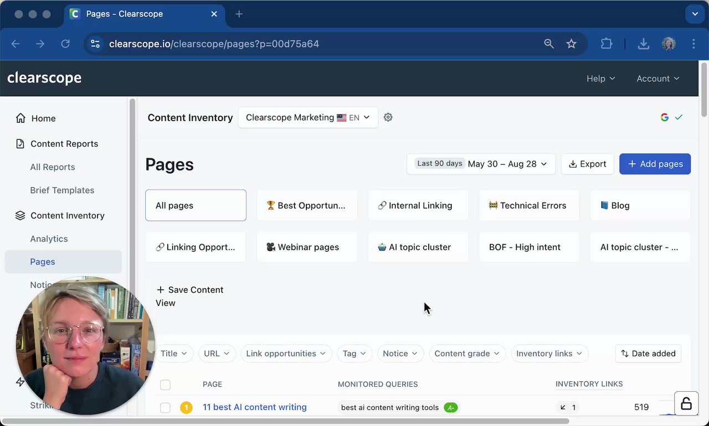Open the Help dropdown

[601, 79]
